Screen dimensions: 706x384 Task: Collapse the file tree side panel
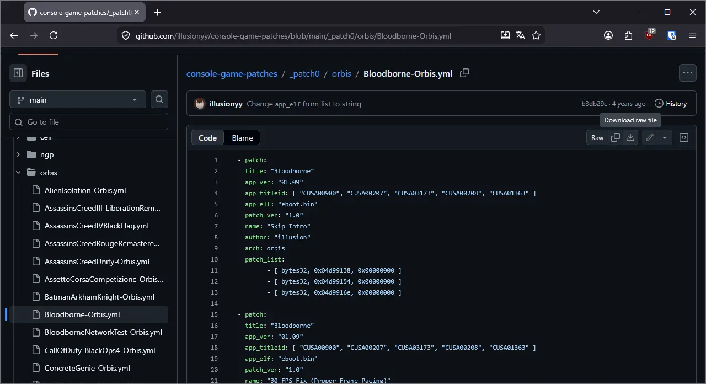point(18,73)
